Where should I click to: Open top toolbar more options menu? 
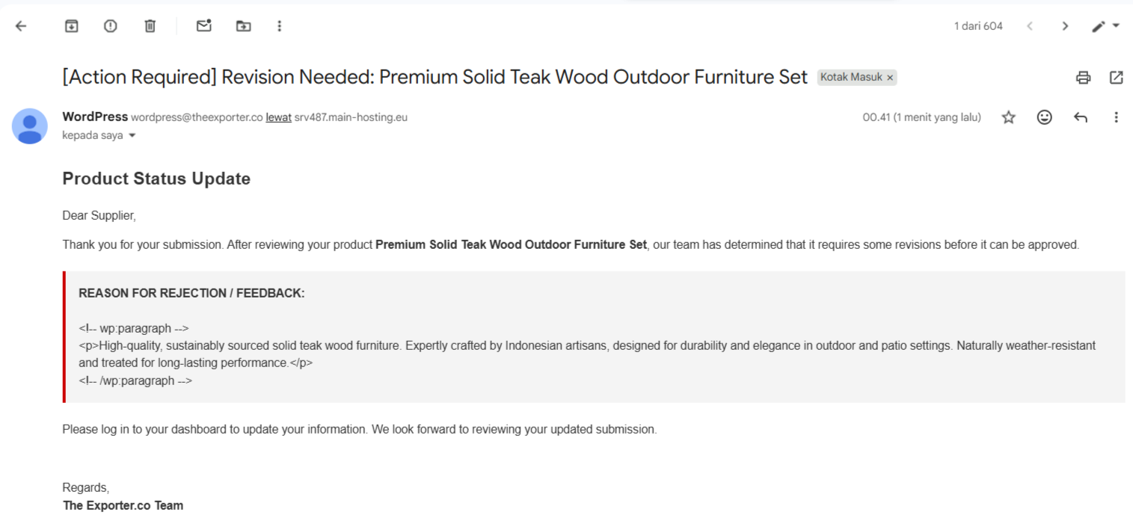pos(280,26)
